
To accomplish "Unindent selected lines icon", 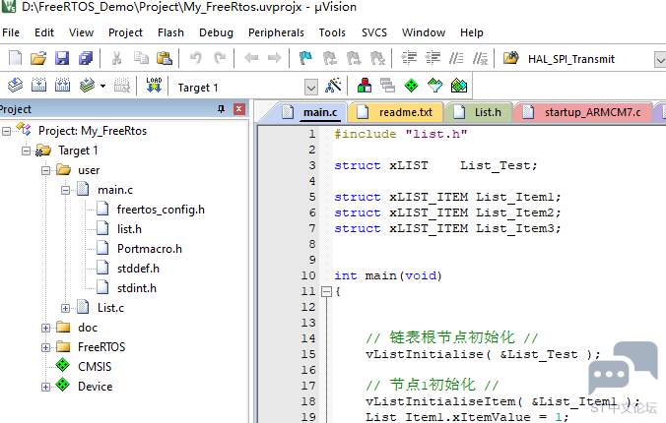I will point(433,58).
